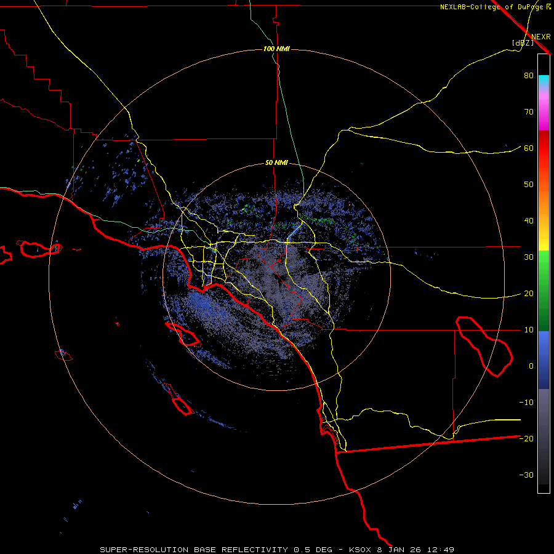Click the 50 value on the dBZ scale
Screen dimensions: 554x554
(529, 185)
